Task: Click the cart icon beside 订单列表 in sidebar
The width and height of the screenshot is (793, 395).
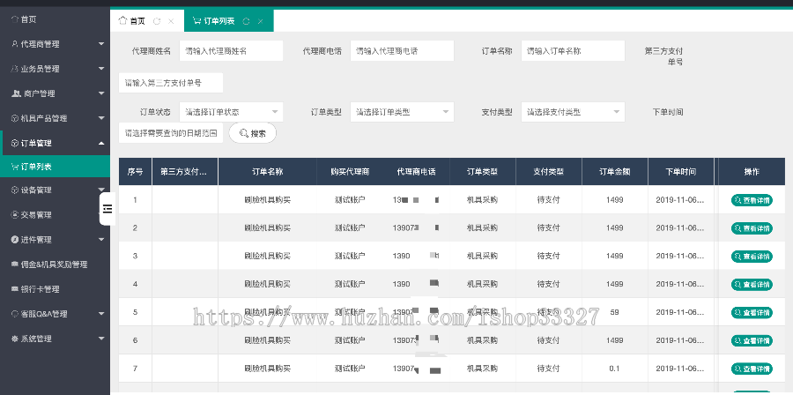Action: [15, 167]
